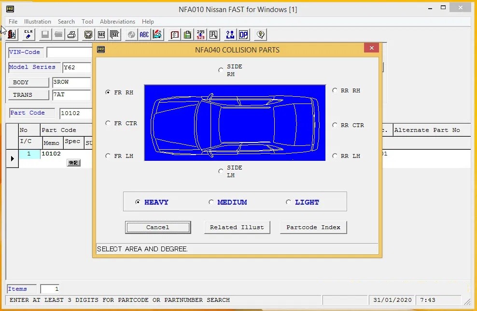The width and height of the screenshot is (477, 311).
Task: Select the LIGHT damage degree option
Action: click(x=288, y=202)
